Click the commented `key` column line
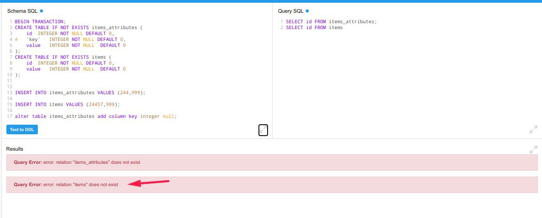Image resolution: width=542 pixels, height=218 pixels. tap(70, 39)
